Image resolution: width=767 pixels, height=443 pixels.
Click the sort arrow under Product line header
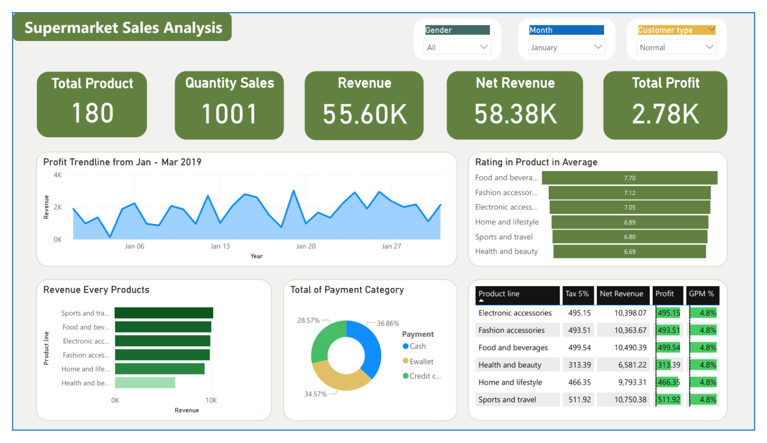tap(481, 301)
